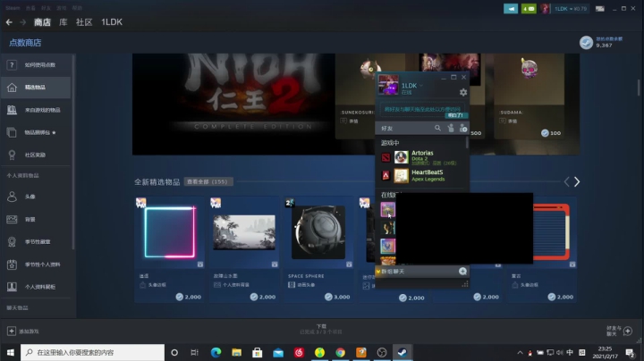Open Task View from taskbar
644x361 pixels.
[x=195, y=352]
